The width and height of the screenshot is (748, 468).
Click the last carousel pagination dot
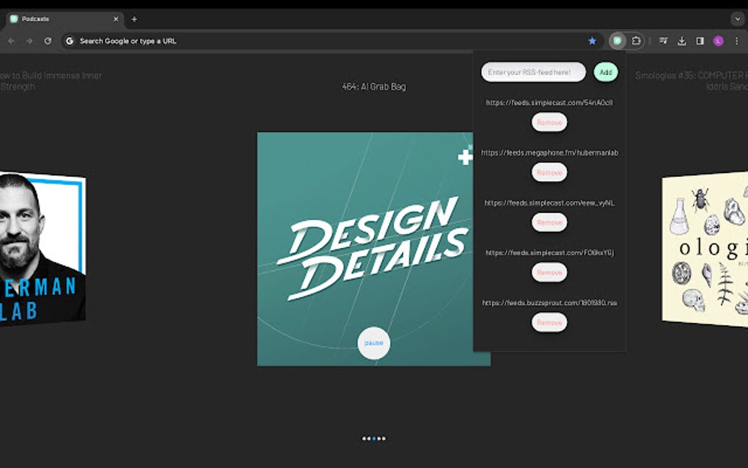(x=384, y=439)
